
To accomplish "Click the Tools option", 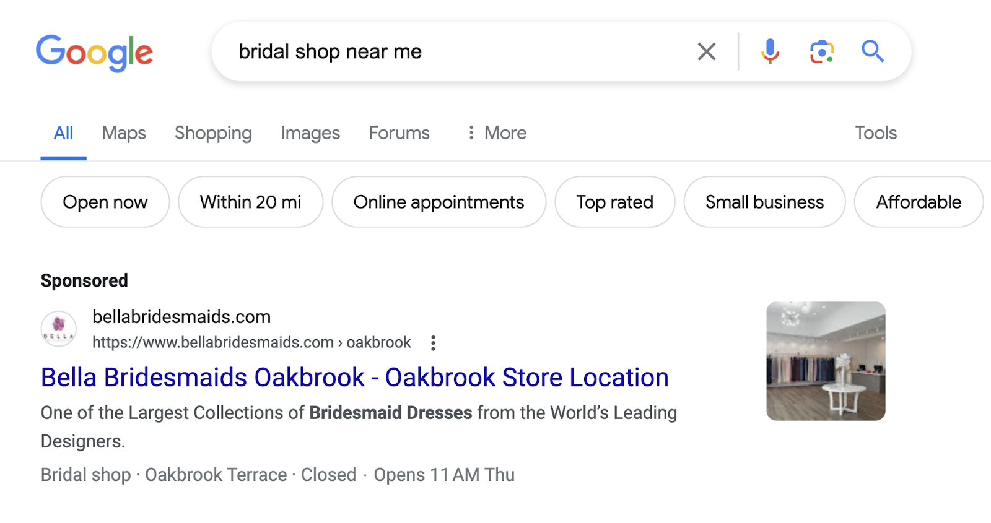I will point(875,132).
